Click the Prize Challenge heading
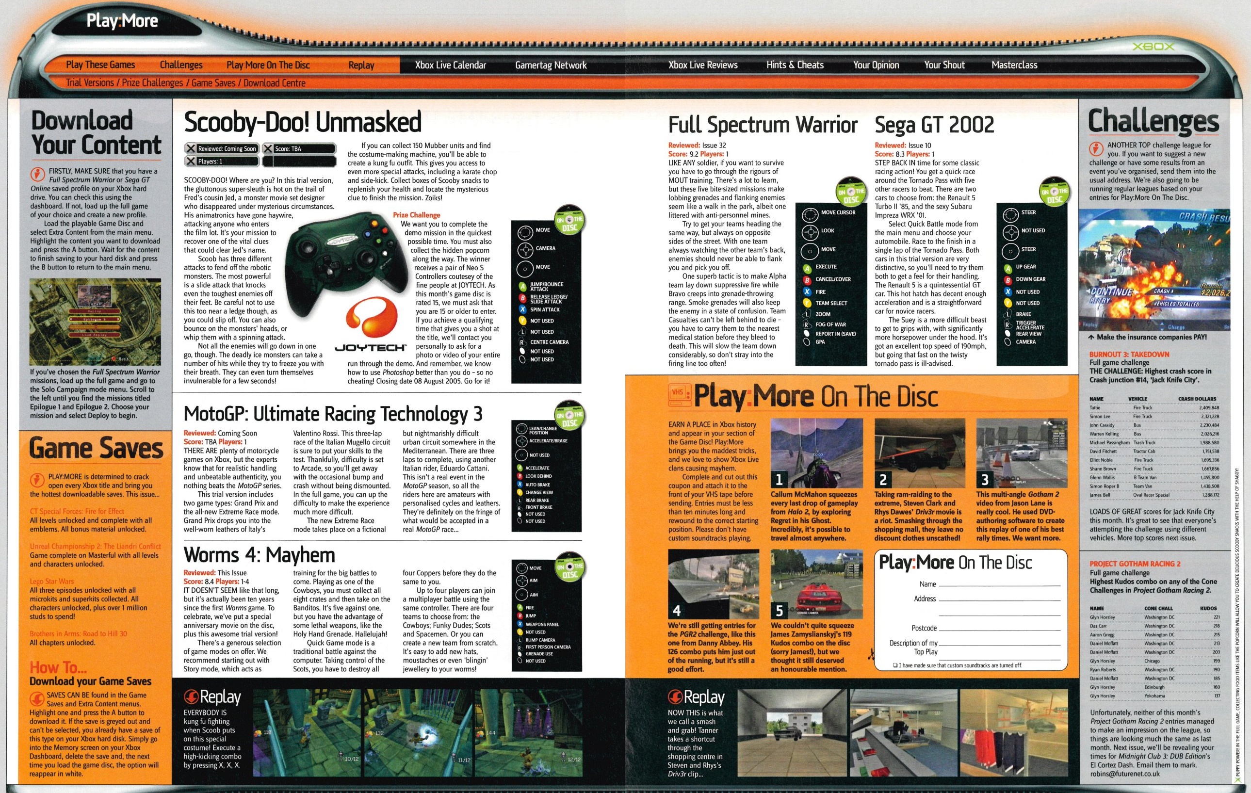The height and width of the screenshot is (793, 1251). click(416, 215)
